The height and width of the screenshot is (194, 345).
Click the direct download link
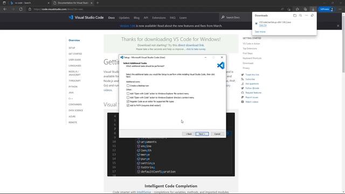(190, 45)
